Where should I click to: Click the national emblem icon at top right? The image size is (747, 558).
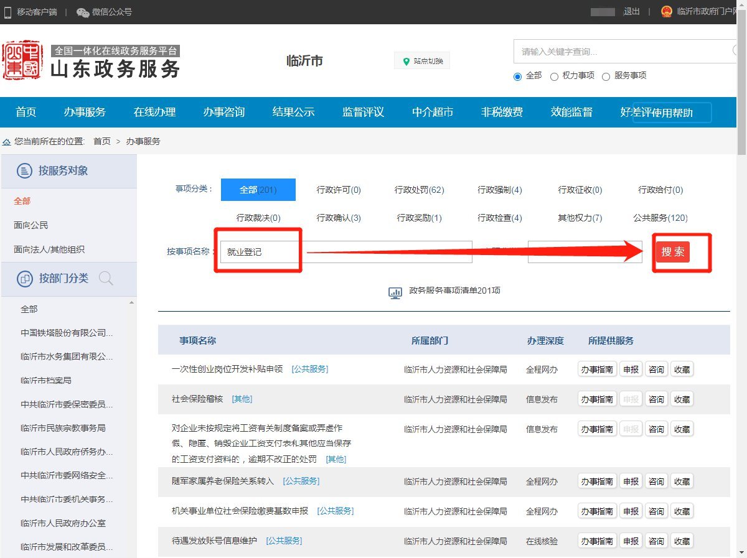click(x=667, y=12)
